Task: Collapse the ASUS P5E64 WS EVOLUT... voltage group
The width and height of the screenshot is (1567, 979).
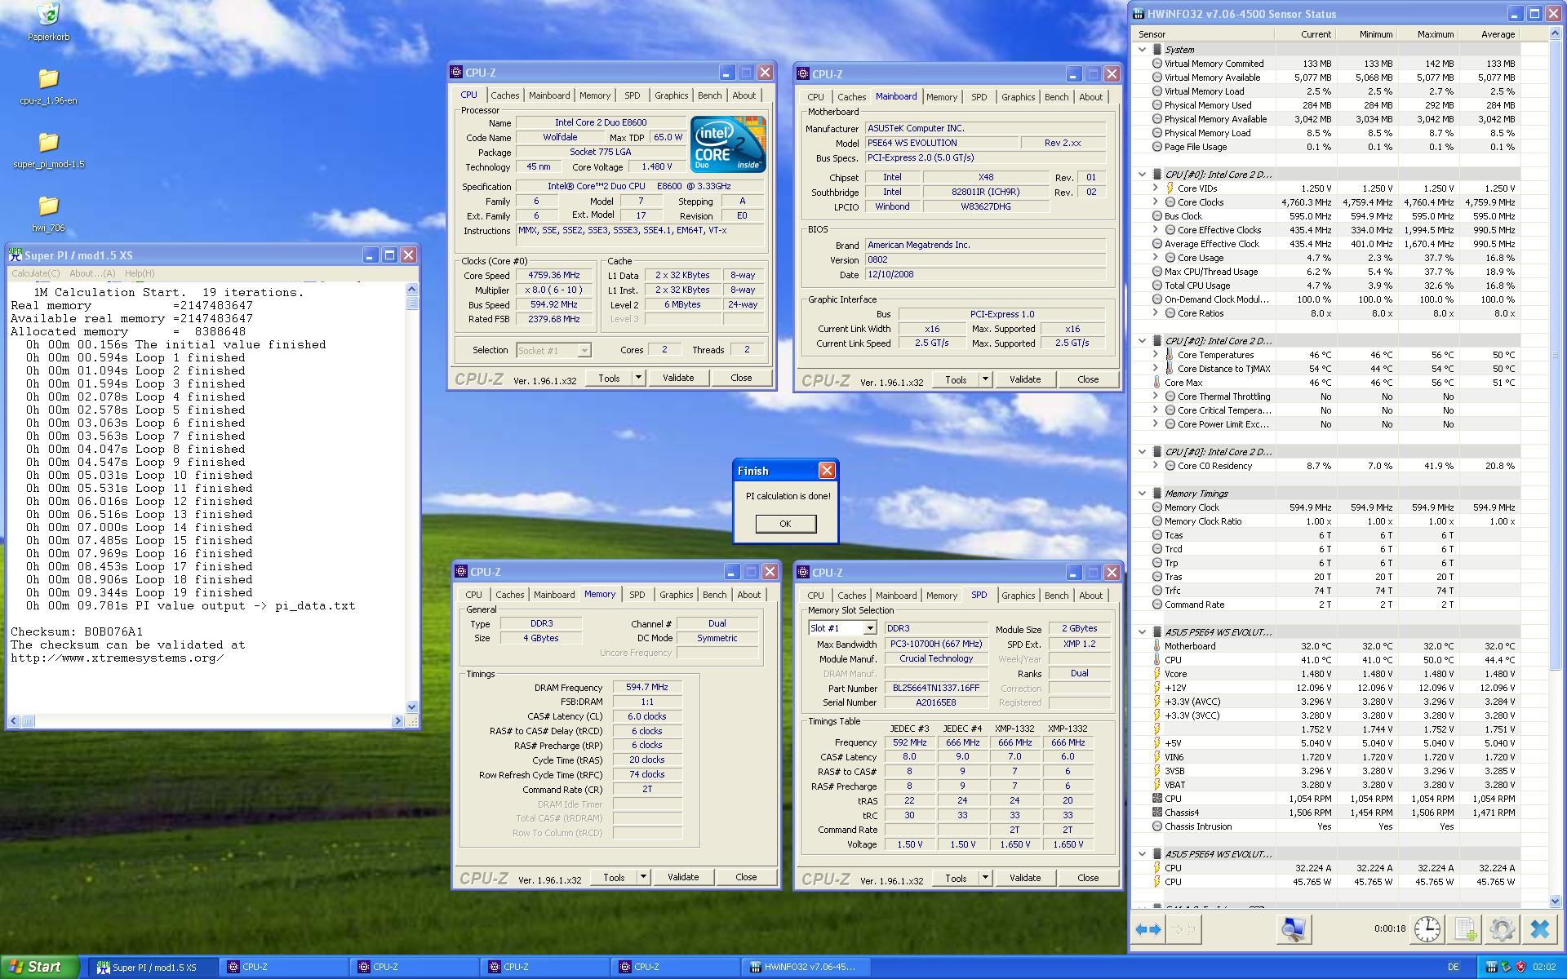Action: pyautogui.click(x=1143, y=631)
